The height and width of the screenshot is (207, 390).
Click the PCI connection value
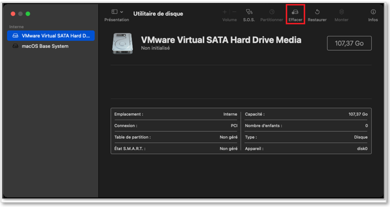(234, 126)
